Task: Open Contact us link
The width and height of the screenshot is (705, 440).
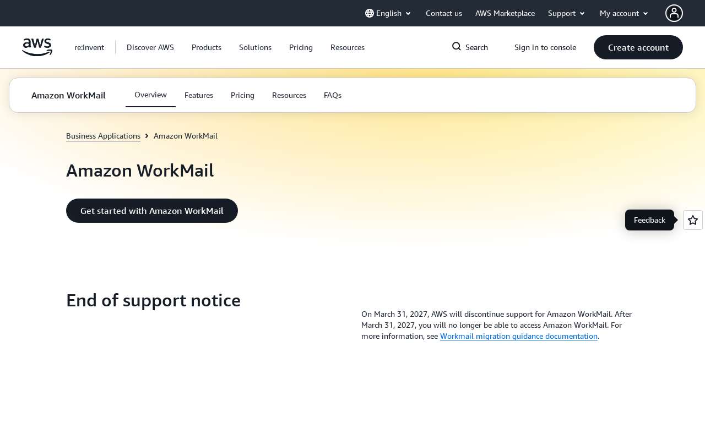Action: (444, 13)
